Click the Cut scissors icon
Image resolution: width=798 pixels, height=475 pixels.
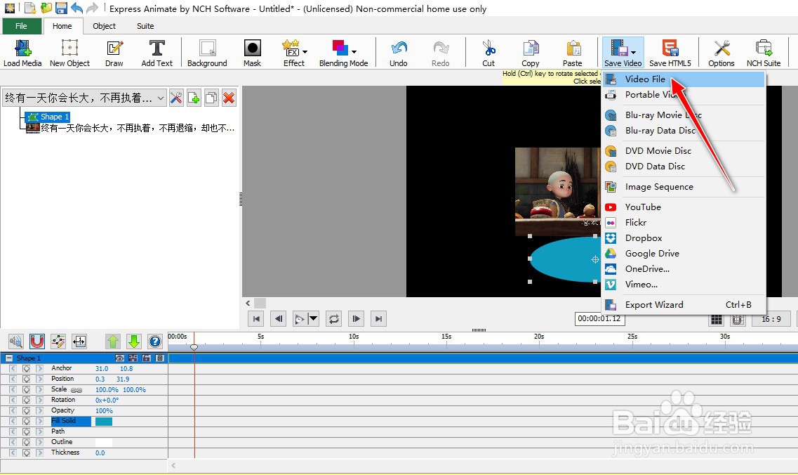(x=488, y=48)
